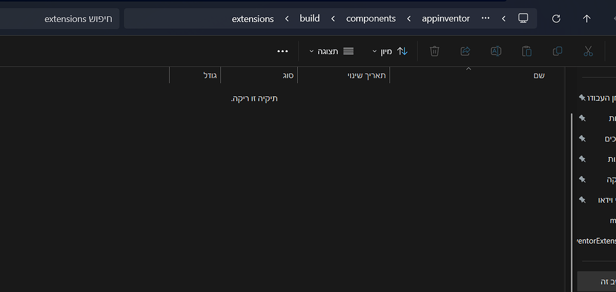
Task: Click the Paste clipboard icon
Action: coord(527,52)
